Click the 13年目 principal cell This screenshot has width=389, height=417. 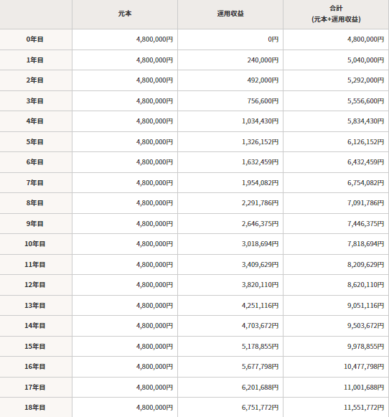125,306
